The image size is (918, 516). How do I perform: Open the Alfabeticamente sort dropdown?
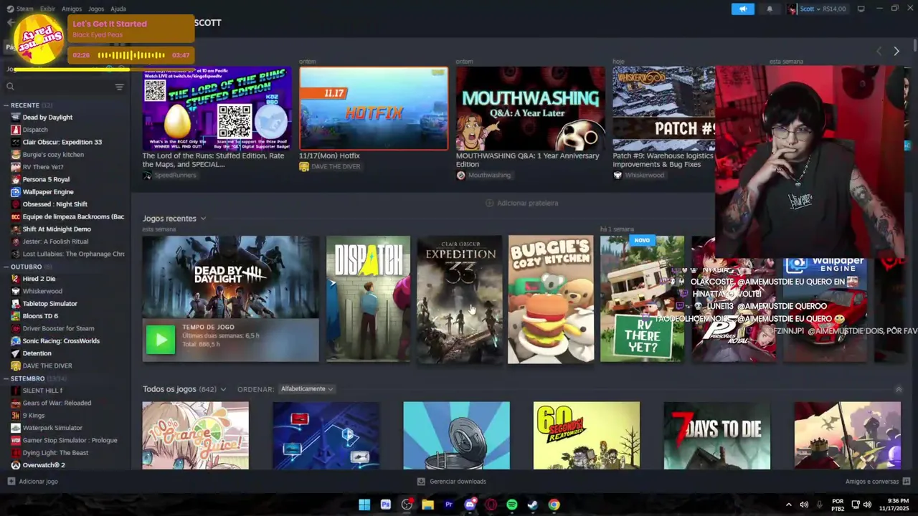coord(307,389)
